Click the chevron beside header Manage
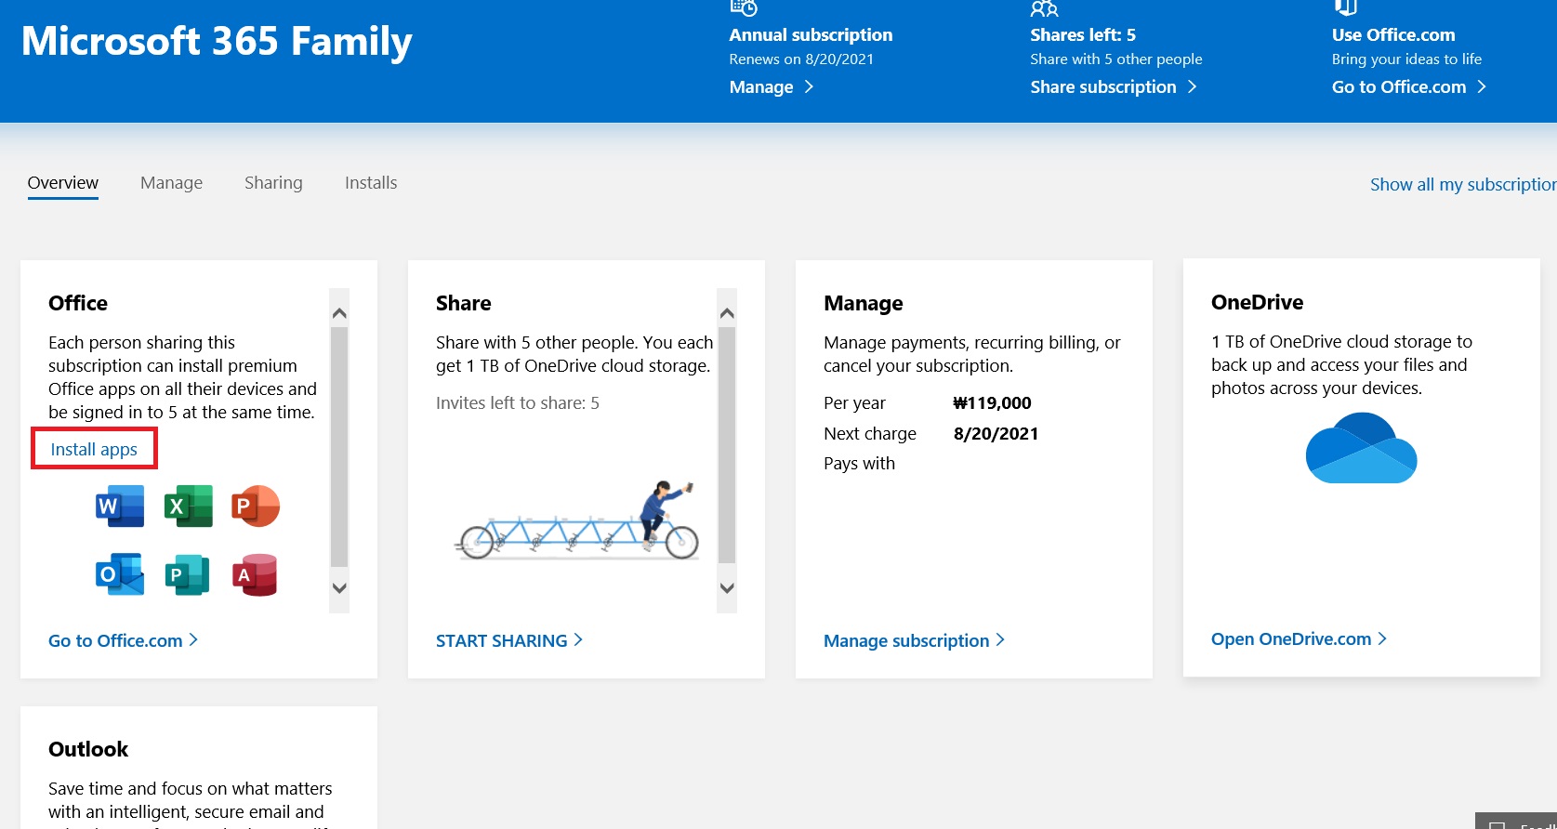Viewport: 1557px width, 829px height. click(809, 86)
